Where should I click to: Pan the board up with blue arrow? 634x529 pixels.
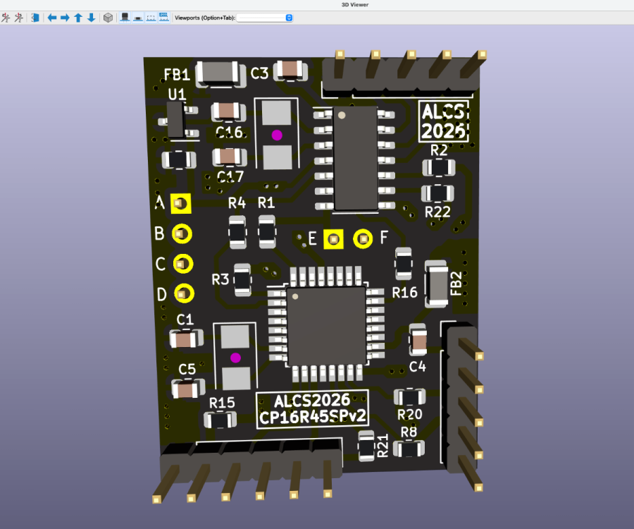(x=78, y=18)
